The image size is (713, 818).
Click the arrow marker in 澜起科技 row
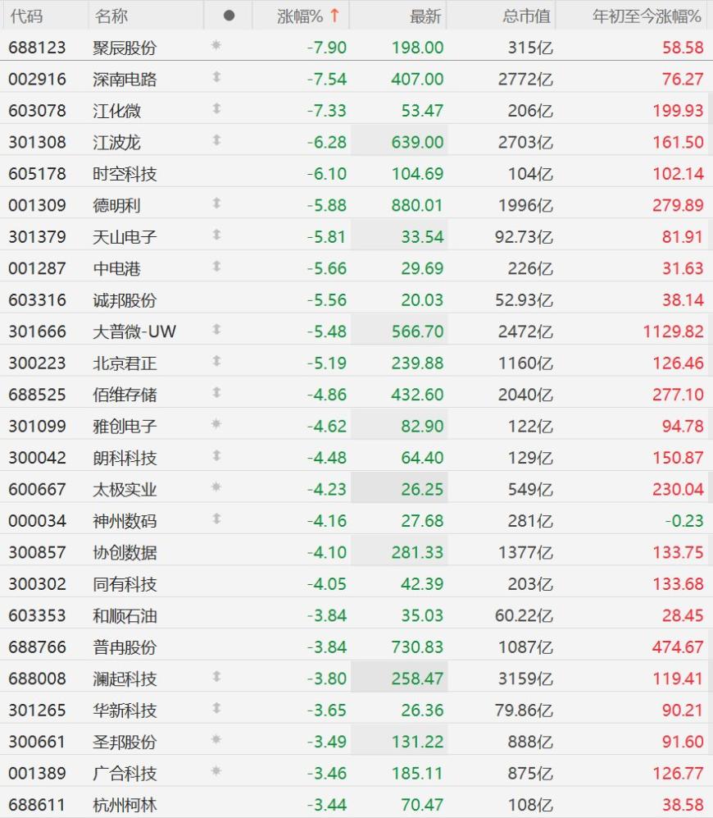217,677
